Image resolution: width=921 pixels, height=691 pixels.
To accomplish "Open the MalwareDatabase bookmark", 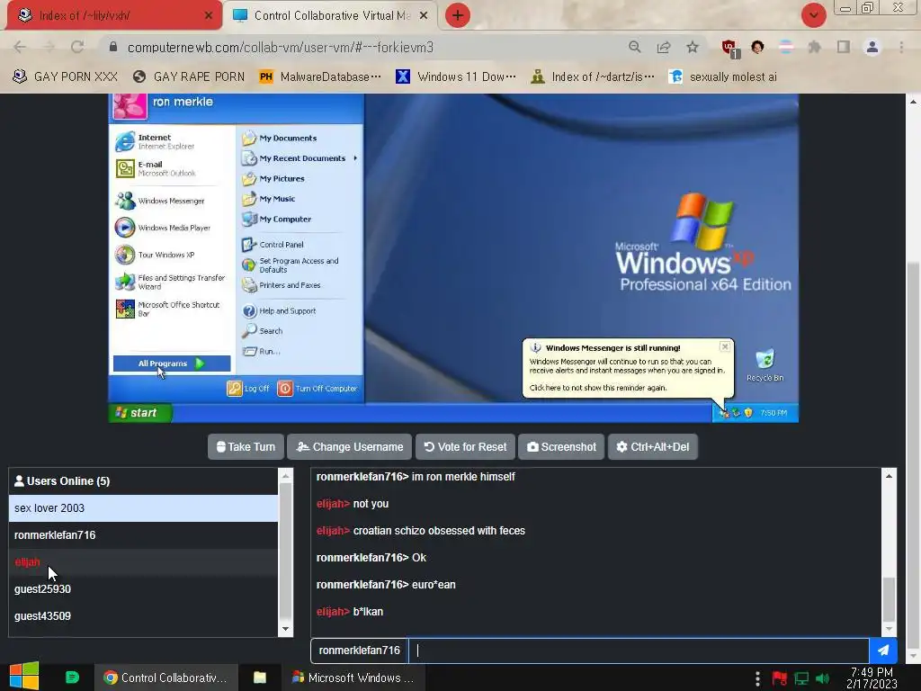I will (x=320, y=76).
